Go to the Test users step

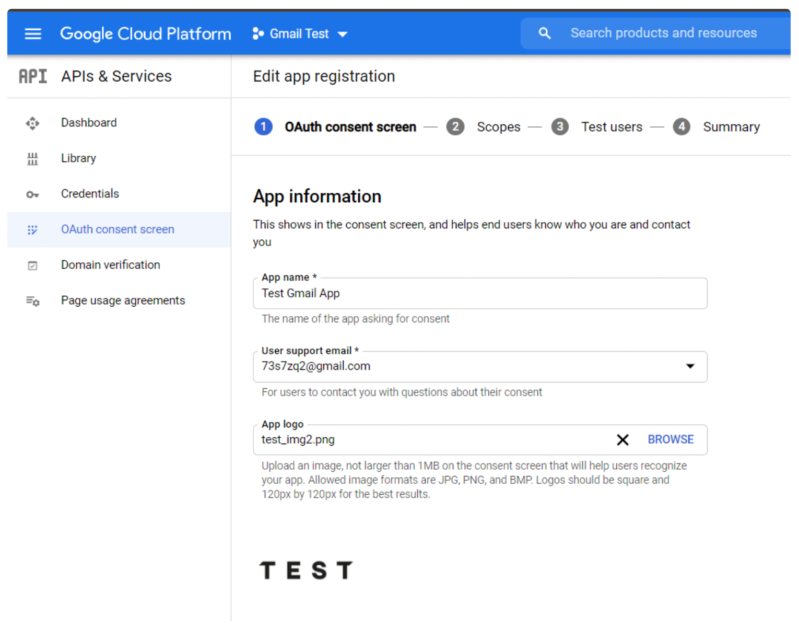tap(597, 127)
